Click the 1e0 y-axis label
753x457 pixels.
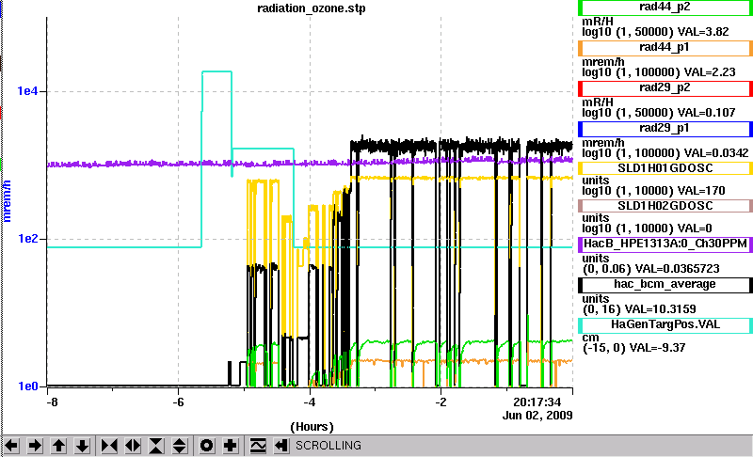click(x=28, y=386)
